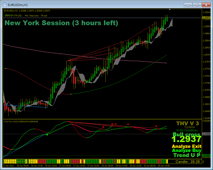
Task: Click highlighted current price 1.29373 on axis
Action: pos(206,17)
